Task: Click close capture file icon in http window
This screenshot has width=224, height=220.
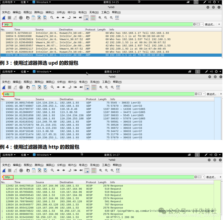Action: click(x=39, y=170)
